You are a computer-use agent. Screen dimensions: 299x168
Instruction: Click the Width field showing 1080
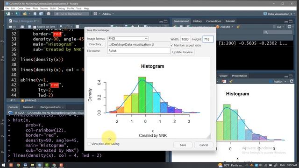(x=185, y=39)
